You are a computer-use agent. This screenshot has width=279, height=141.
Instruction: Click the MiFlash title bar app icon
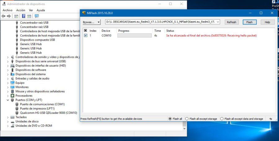pos(84,13)
